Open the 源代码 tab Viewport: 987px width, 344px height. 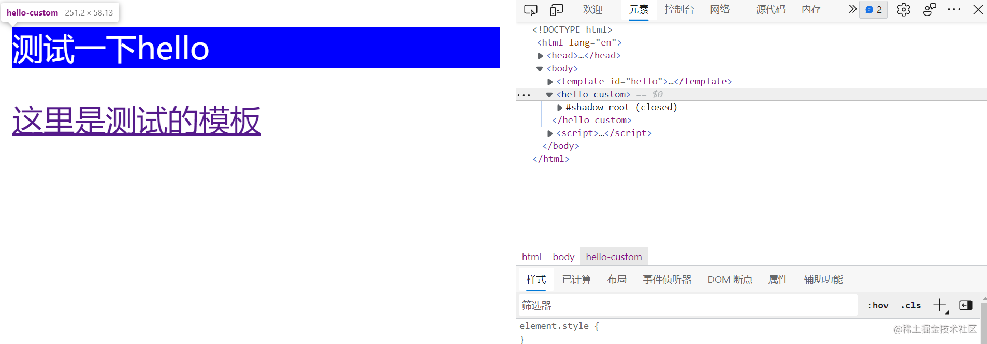pos(771,9)
